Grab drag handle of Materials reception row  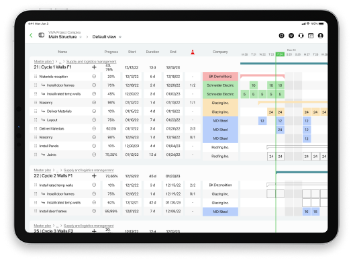click(36, 77)
